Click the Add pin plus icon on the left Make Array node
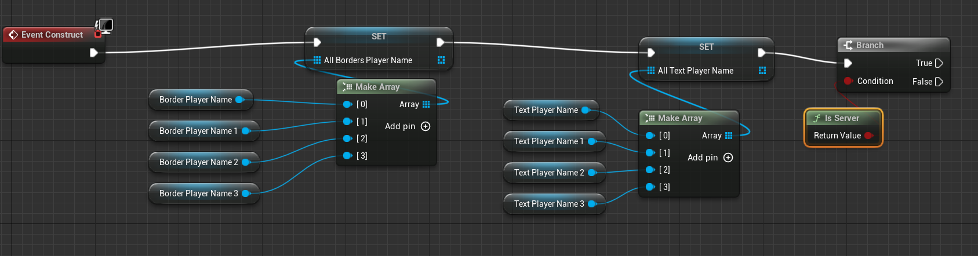Screen dimensions: 978x256 pos(426,126)
